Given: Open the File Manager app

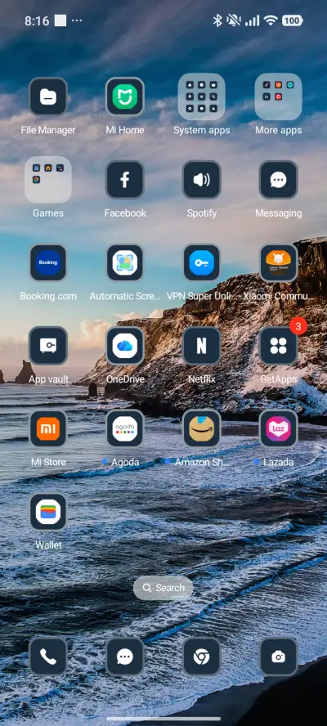Looking at the screenshot, I should 48,96.
